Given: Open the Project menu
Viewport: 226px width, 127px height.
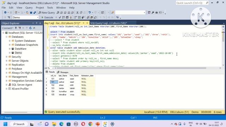Looking at the screenshot, I should pos(40,8).
